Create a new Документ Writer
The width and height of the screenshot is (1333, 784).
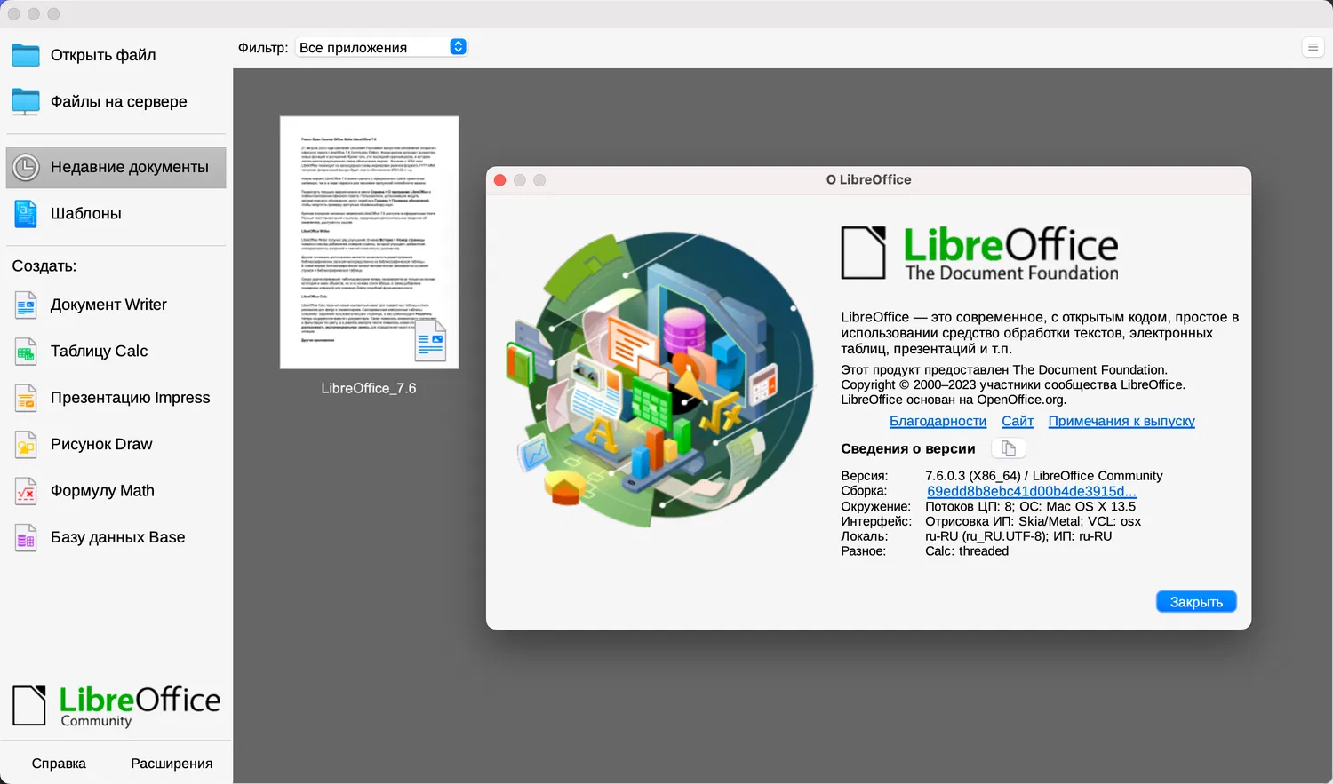[x=116, y=305]
